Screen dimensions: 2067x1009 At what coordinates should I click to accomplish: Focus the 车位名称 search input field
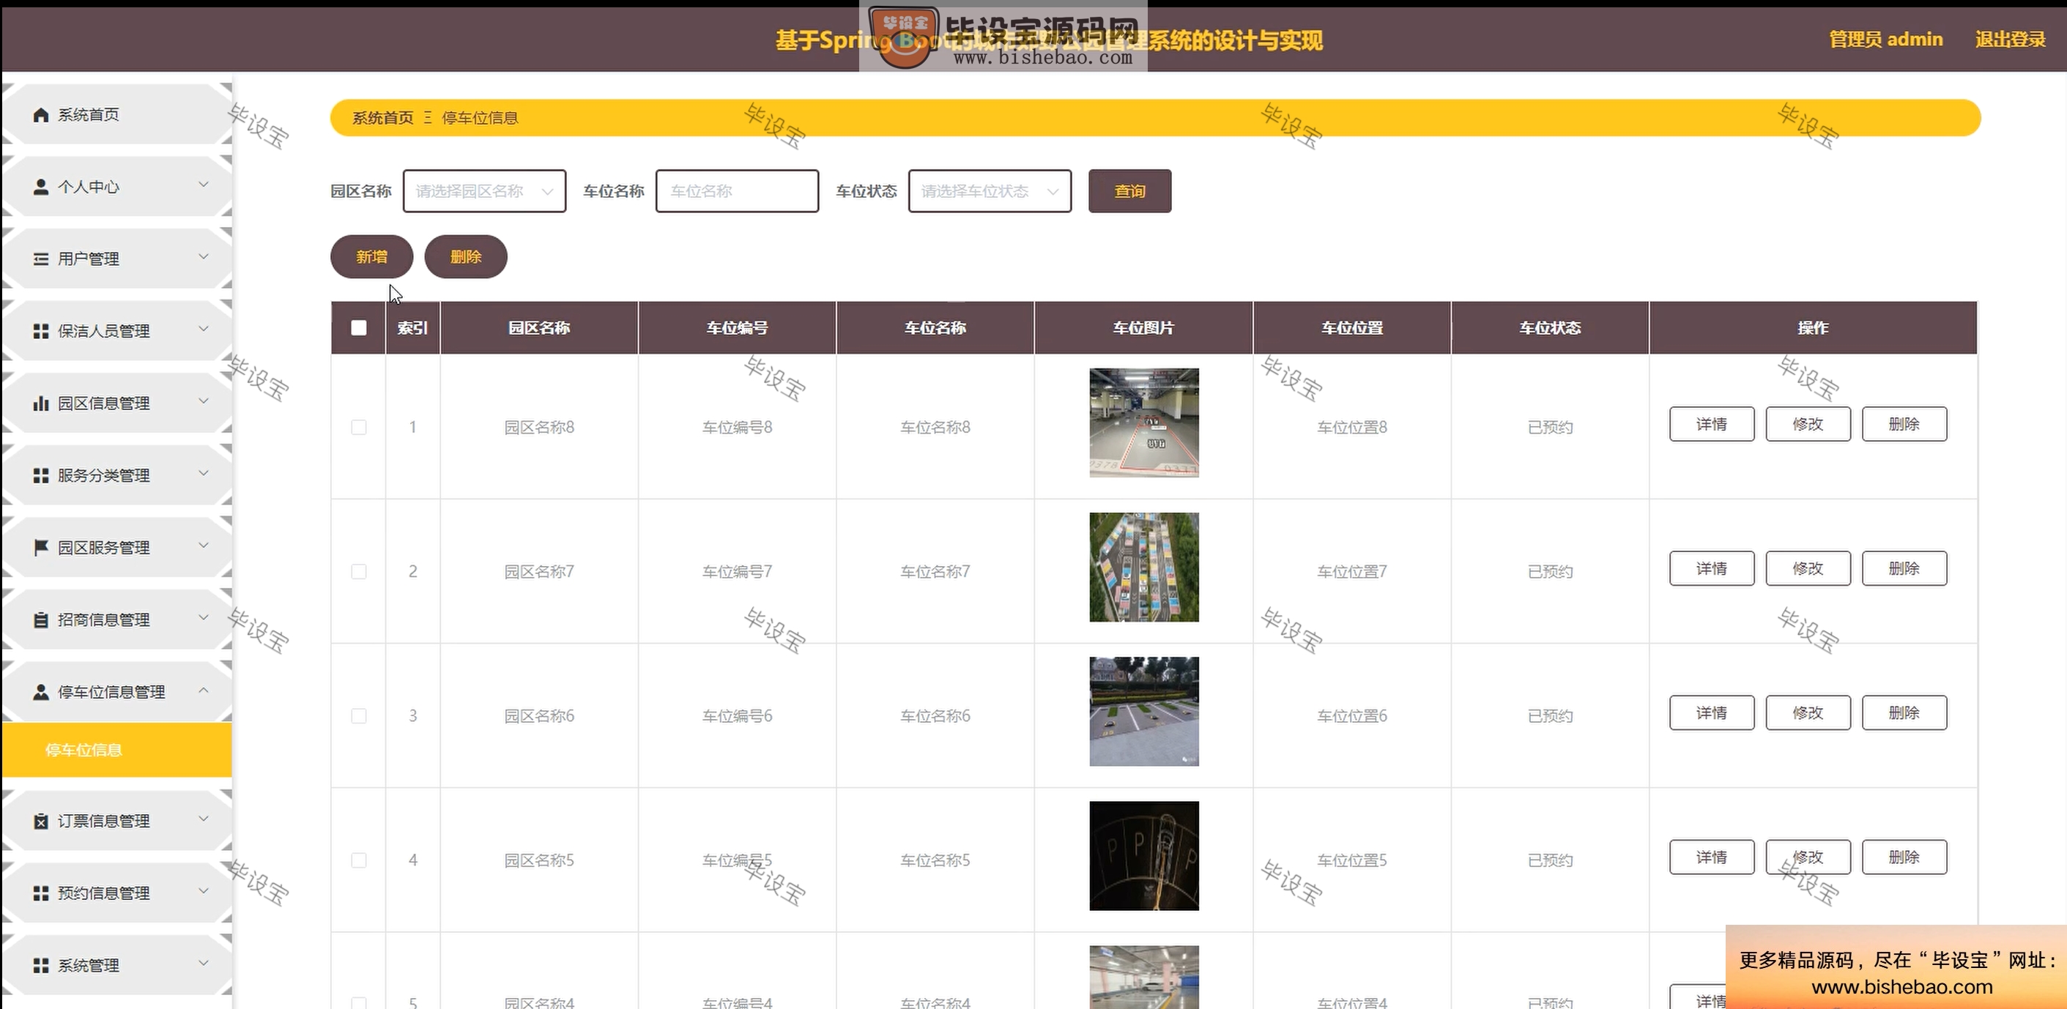point(738,191)
